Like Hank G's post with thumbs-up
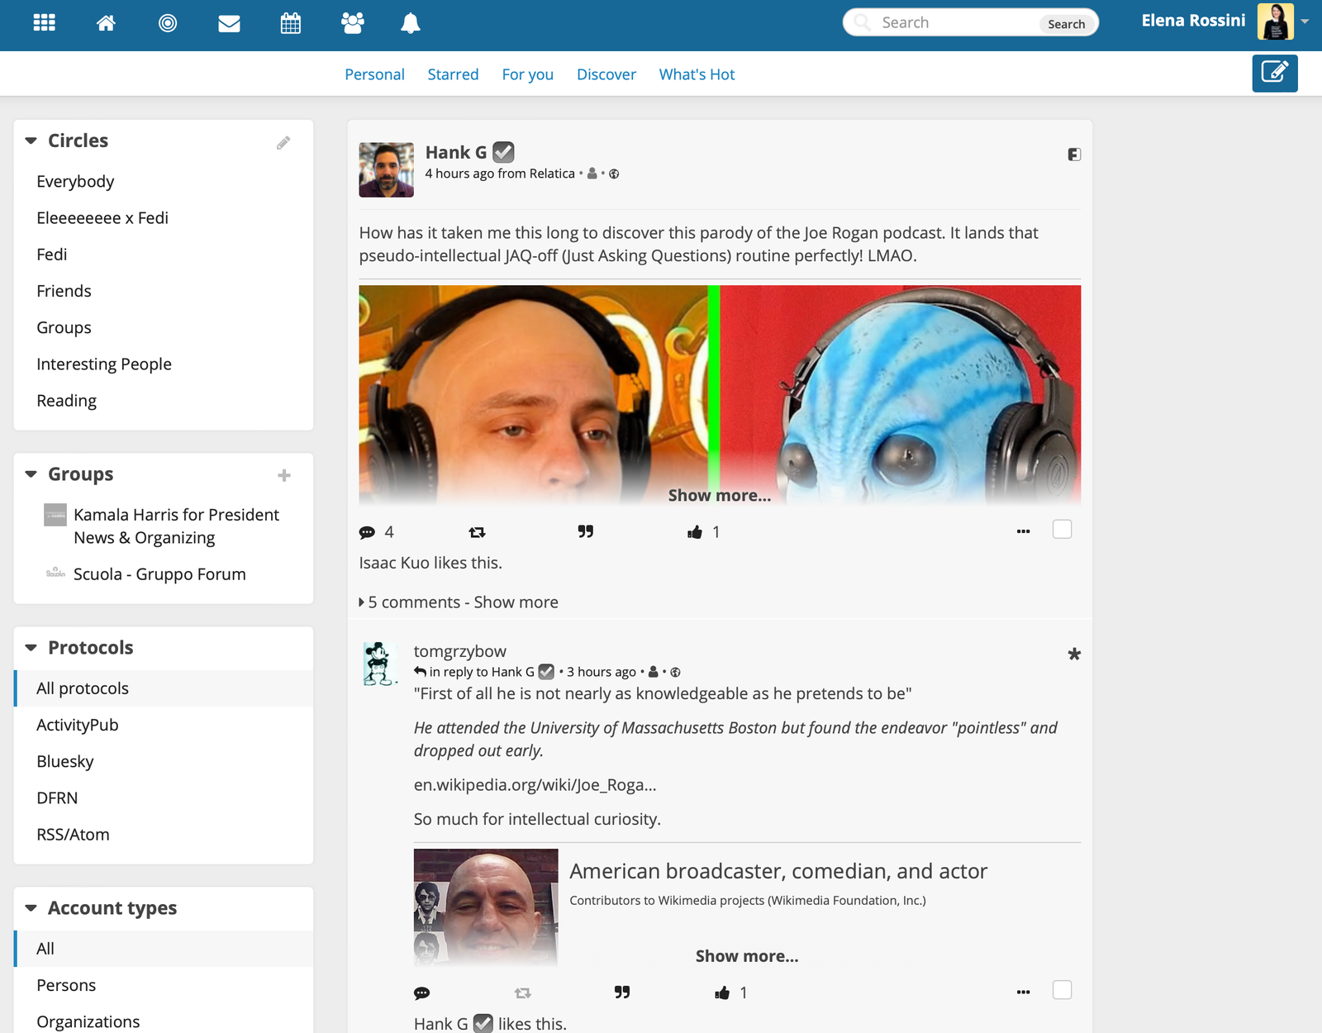 [695, 532]
